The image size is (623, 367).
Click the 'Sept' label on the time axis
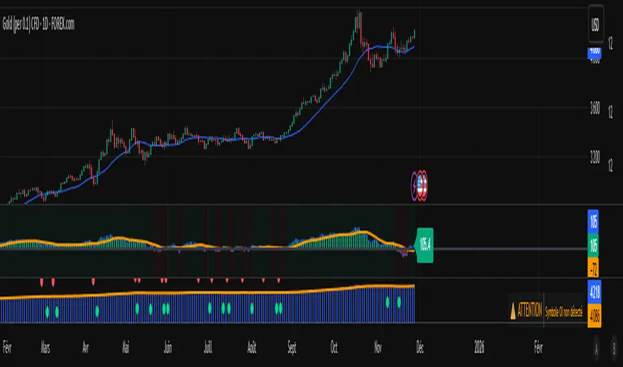pos(292,348)
